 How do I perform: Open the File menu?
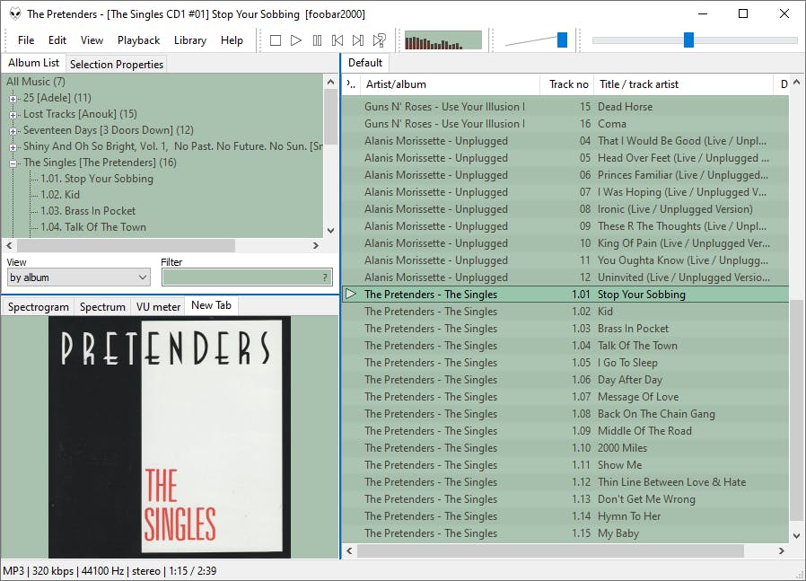(x=26, y=40)
